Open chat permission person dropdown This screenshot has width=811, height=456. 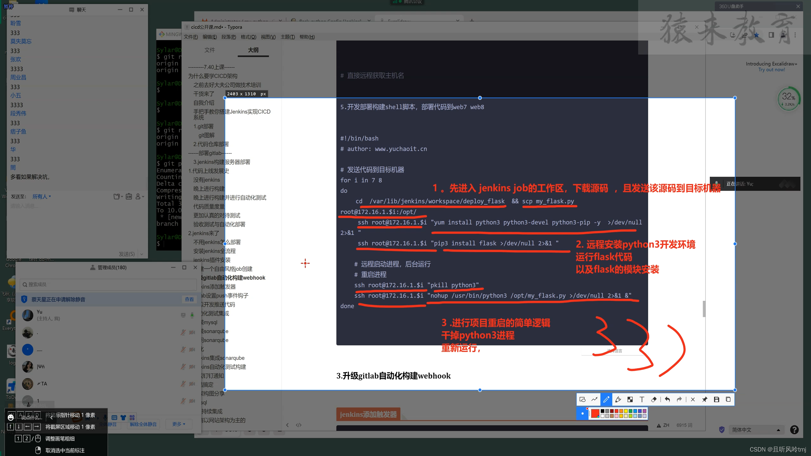pyautogui.click(x=140, y=197)
